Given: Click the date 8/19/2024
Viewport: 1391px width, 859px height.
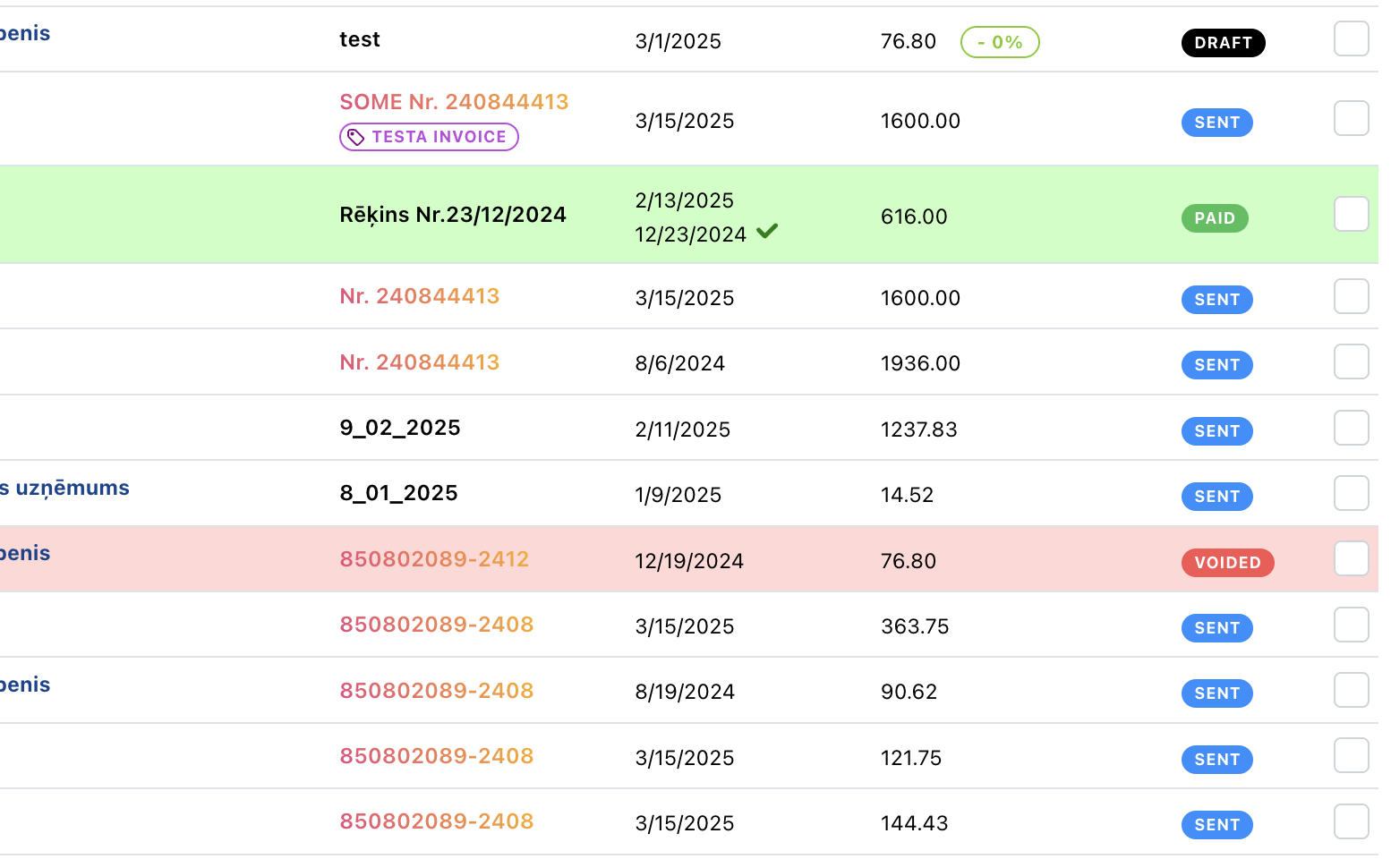Looking at the screenshot, I should click(x=685, y=692).
